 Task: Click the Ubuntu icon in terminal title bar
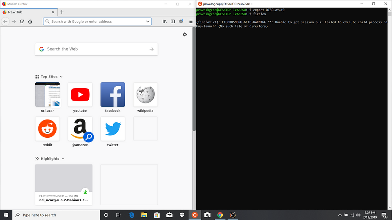pyautogui.click(x=200, y=4)
